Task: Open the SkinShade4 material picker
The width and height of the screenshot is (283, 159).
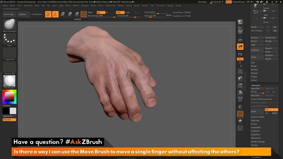Action: coord(10,81)
